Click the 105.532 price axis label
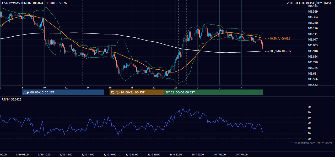335x157 pixels. point(313,85)
